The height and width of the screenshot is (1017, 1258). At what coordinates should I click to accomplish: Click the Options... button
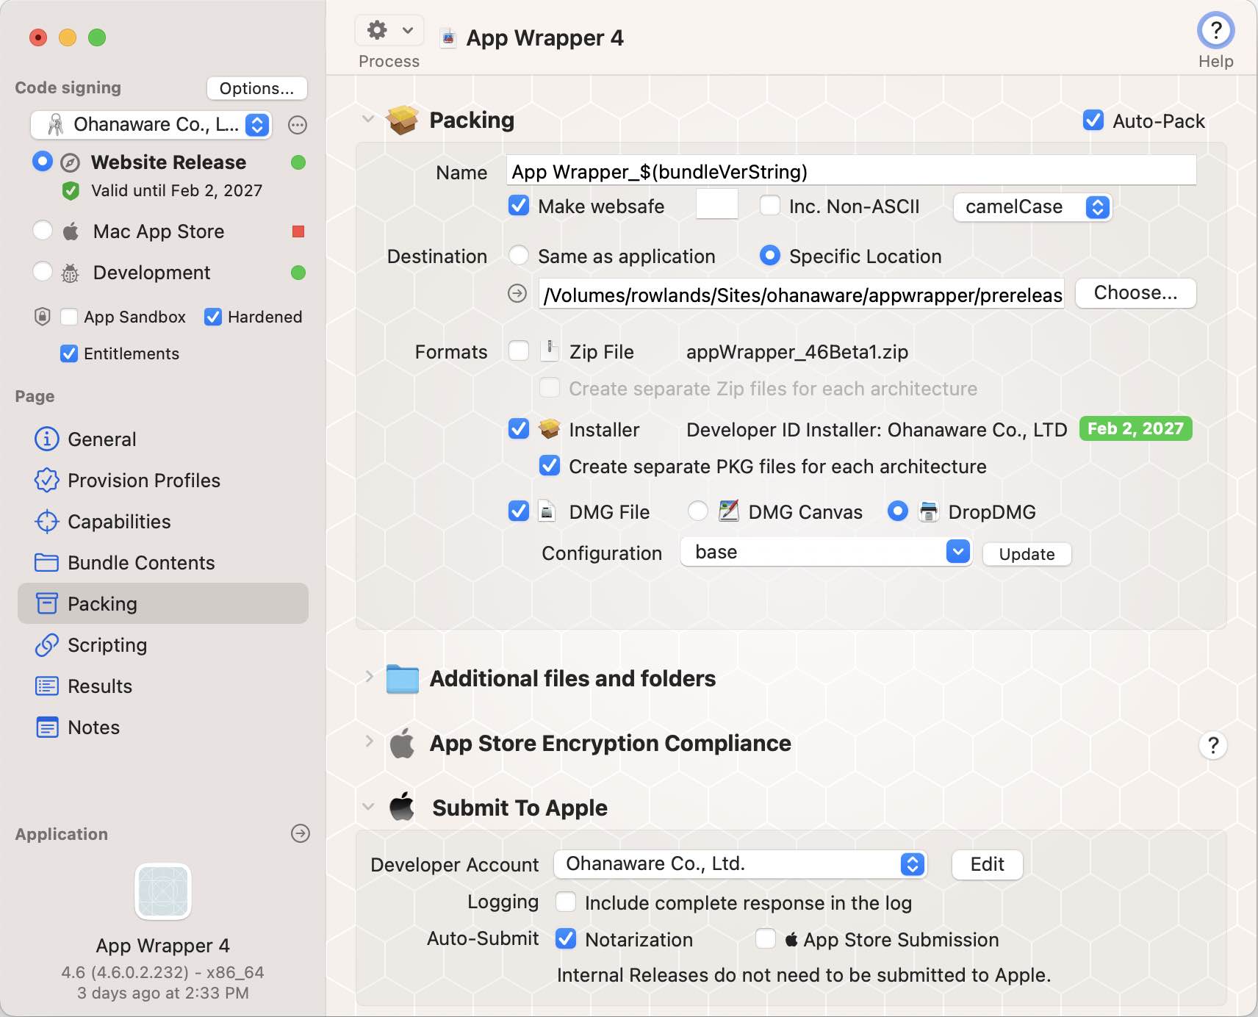click(x=256, y=88)
